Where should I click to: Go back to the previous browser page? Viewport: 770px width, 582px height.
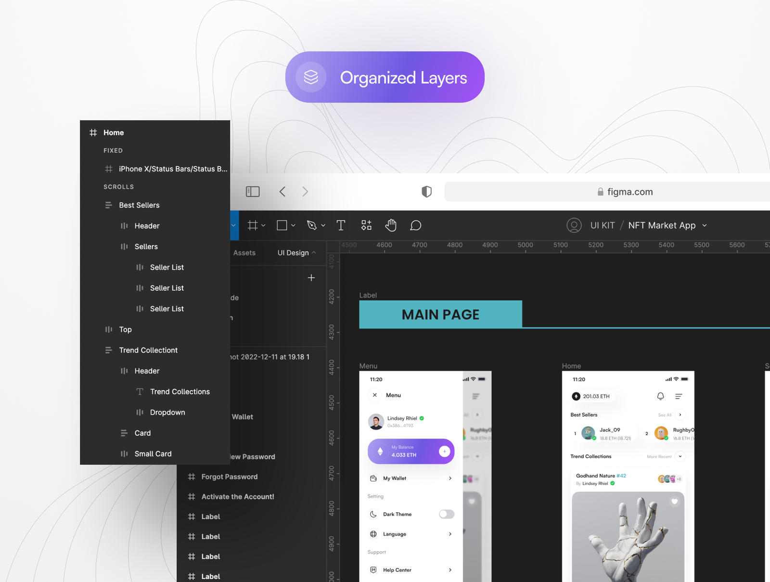pos(282,192)
